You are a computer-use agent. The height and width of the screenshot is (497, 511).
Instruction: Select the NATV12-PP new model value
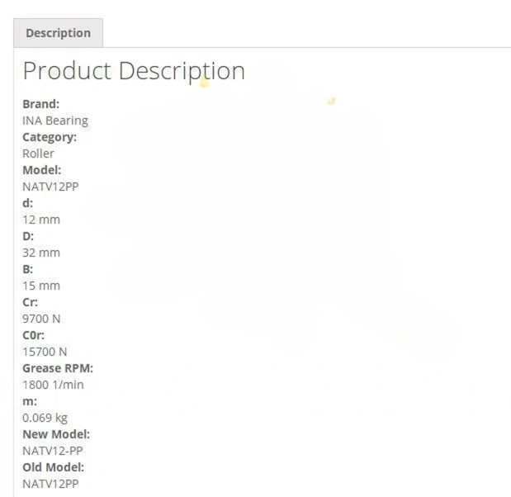tap(53, 451)
